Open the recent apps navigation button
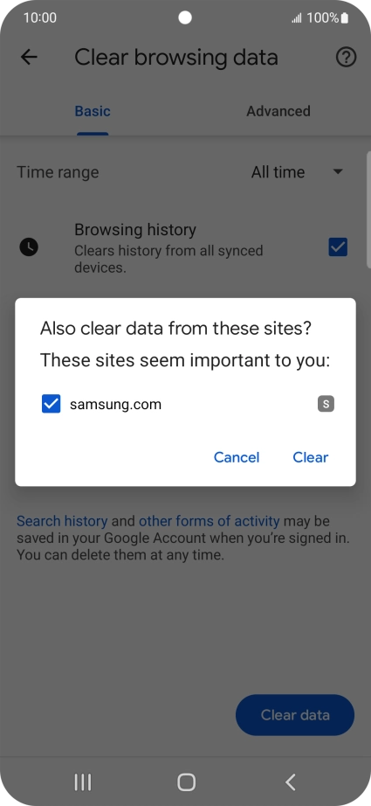 (83, 782)
